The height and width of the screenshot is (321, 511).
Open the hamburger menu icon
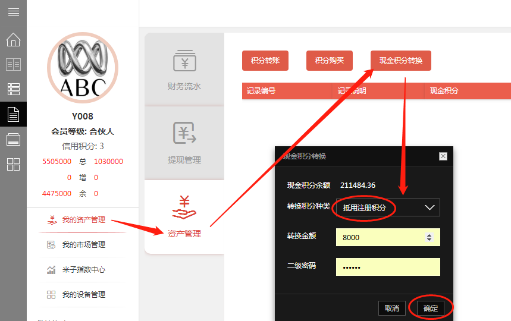point(13,12)
